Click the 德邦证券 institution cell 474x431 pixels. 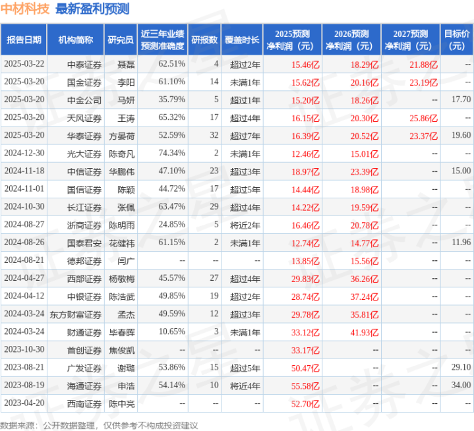pyautogui.click(x=84, y=261)
